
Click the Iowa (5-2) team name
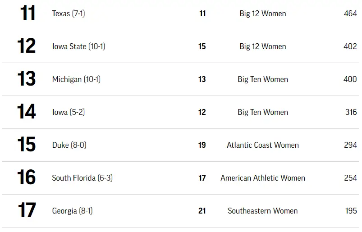[69, 112]
